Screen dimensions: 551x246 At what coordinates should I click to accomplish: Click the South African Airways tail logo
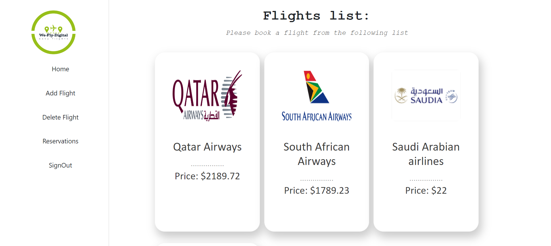[x=316, y=87]
